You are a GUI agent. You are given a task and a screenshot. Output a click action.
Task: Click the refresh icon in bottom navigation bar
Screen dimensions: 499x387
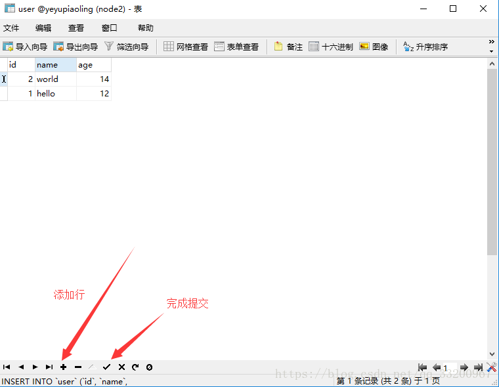[x=135, y=367]
